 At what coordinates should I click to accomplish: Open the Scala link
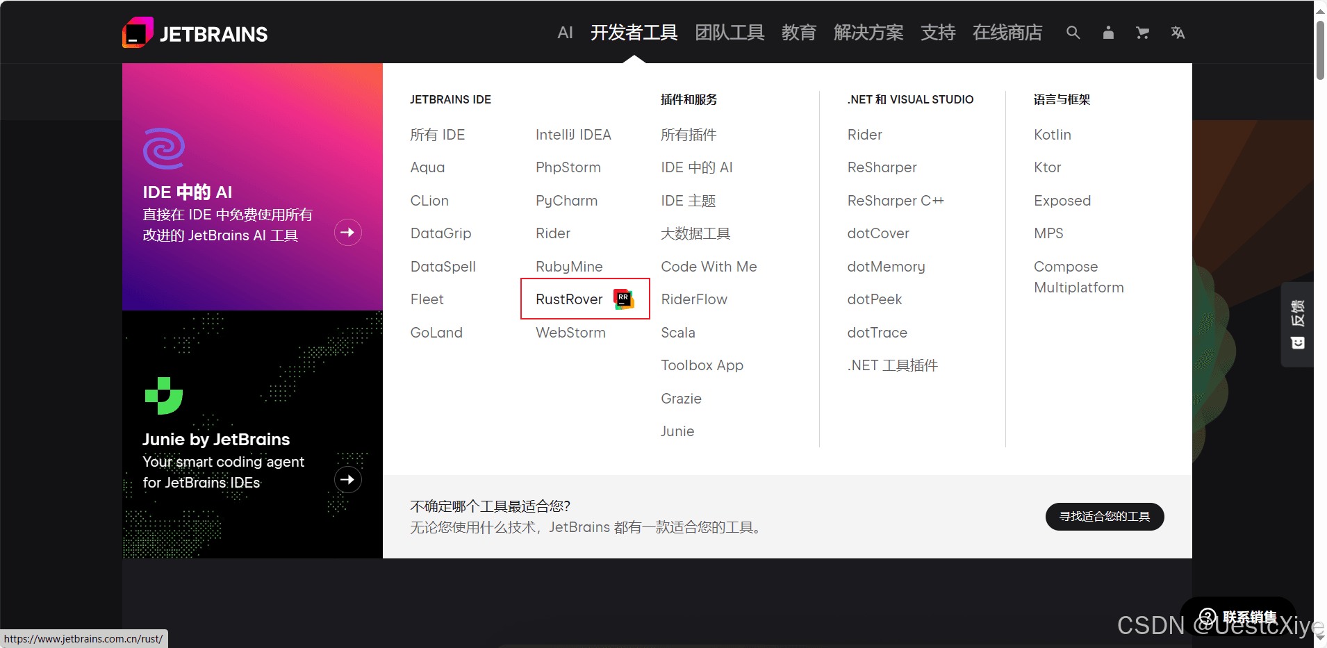point(678,333)
